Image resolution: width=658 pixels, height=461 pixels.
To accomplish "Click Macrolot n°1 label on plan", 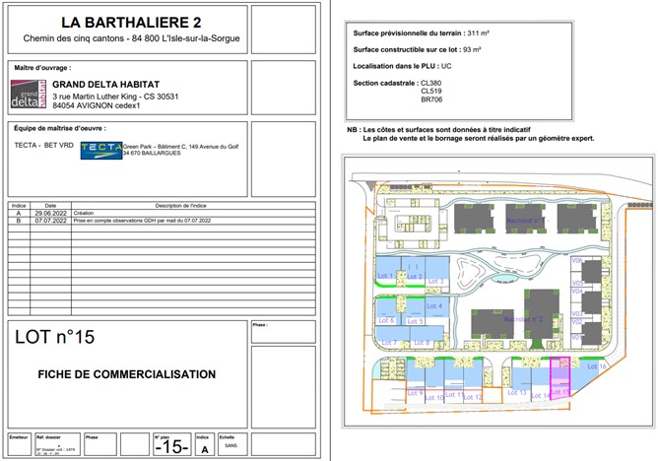I will click(524, 222).
